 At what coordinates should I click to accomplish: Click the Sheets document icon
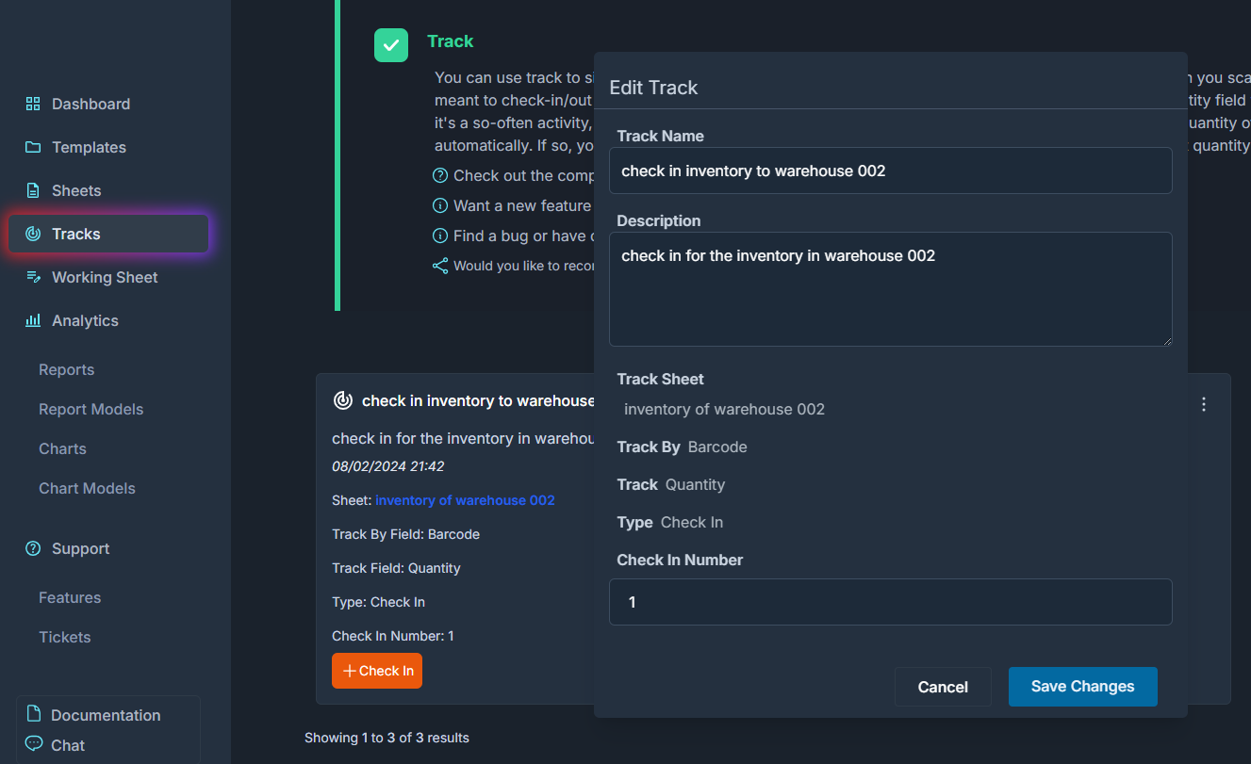click(x=33, y=190)
